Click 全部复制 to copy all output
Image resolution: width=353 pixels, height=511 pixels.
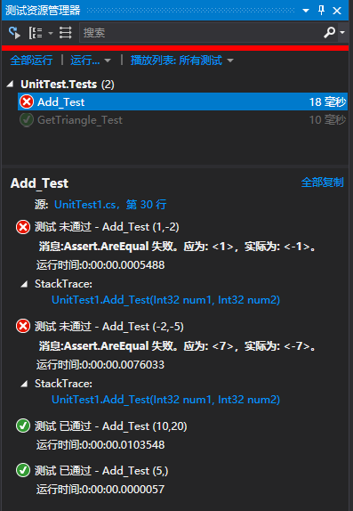point(322,182)
